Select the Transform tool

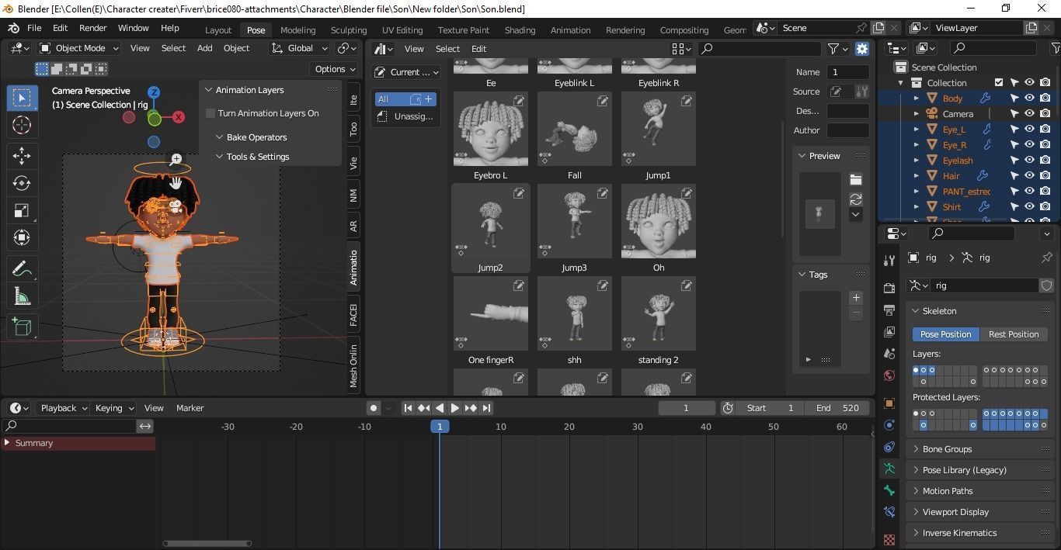click(x=22, y=237)
